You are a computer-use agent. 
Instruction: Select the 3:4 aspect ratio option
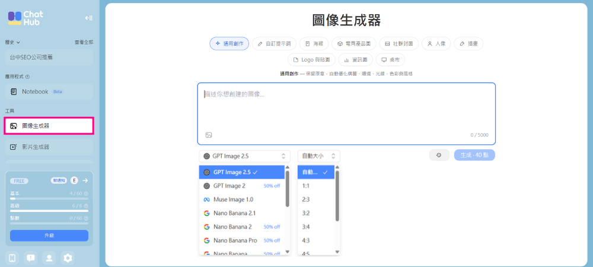(x=316, y=227)
